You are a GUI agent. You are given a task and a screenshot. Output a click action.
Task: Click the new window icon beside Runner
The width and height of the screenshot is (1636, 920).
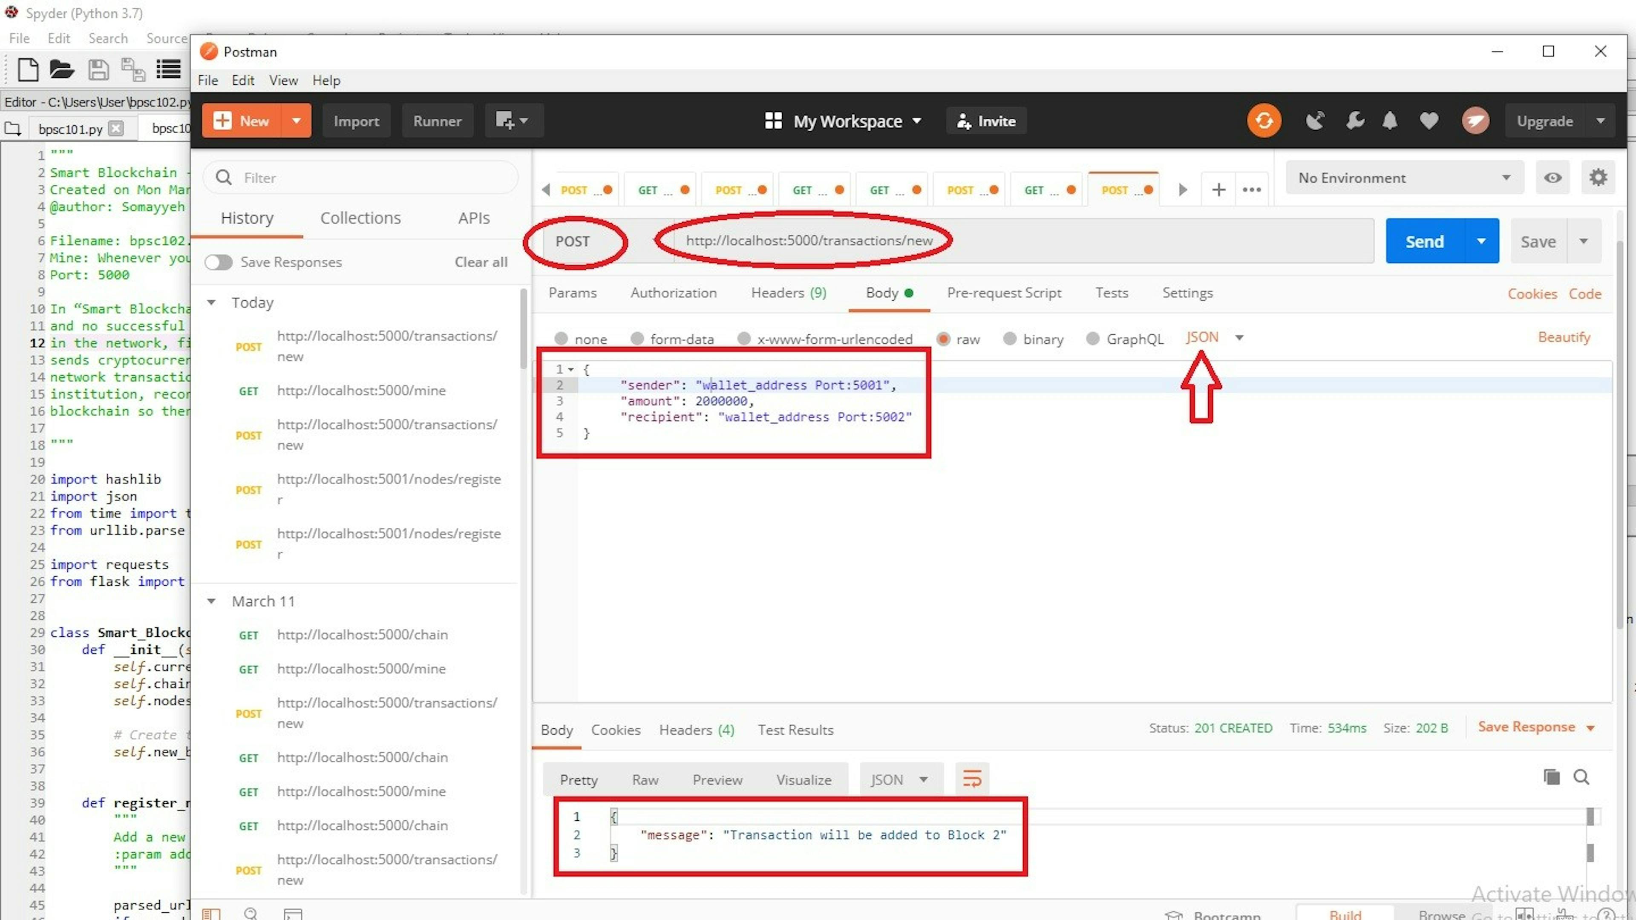tap(513, 121)
